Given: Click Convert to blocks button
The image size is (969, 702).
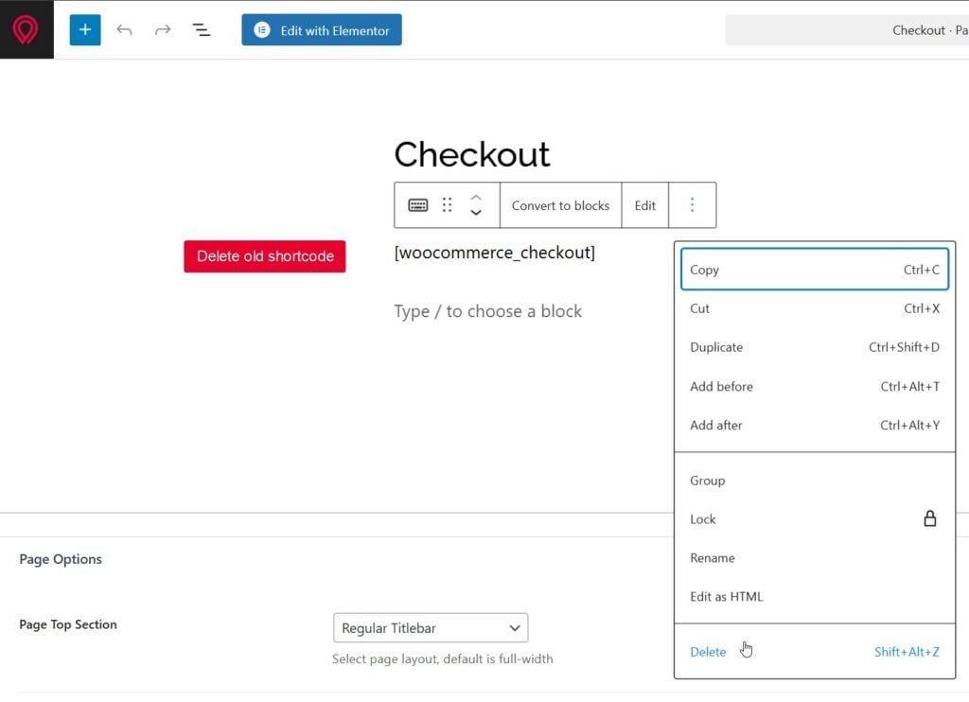Looking at the screenshot, I should pyautogui.click(x=560, y=205).
